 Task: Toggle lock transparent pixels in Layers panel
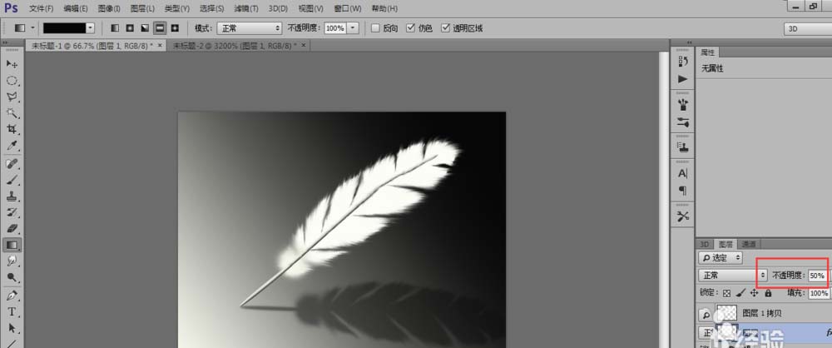click(x=727, y=293)
